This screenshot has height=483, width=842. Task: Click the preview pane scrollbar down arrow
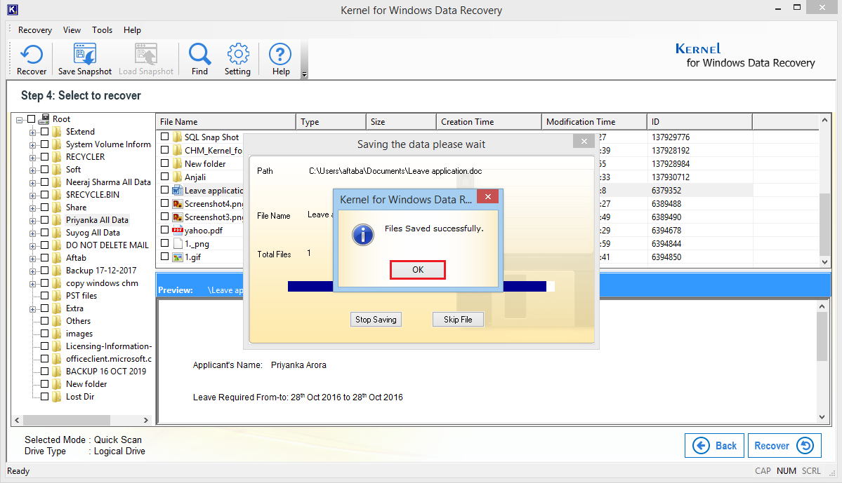point(822,416)
